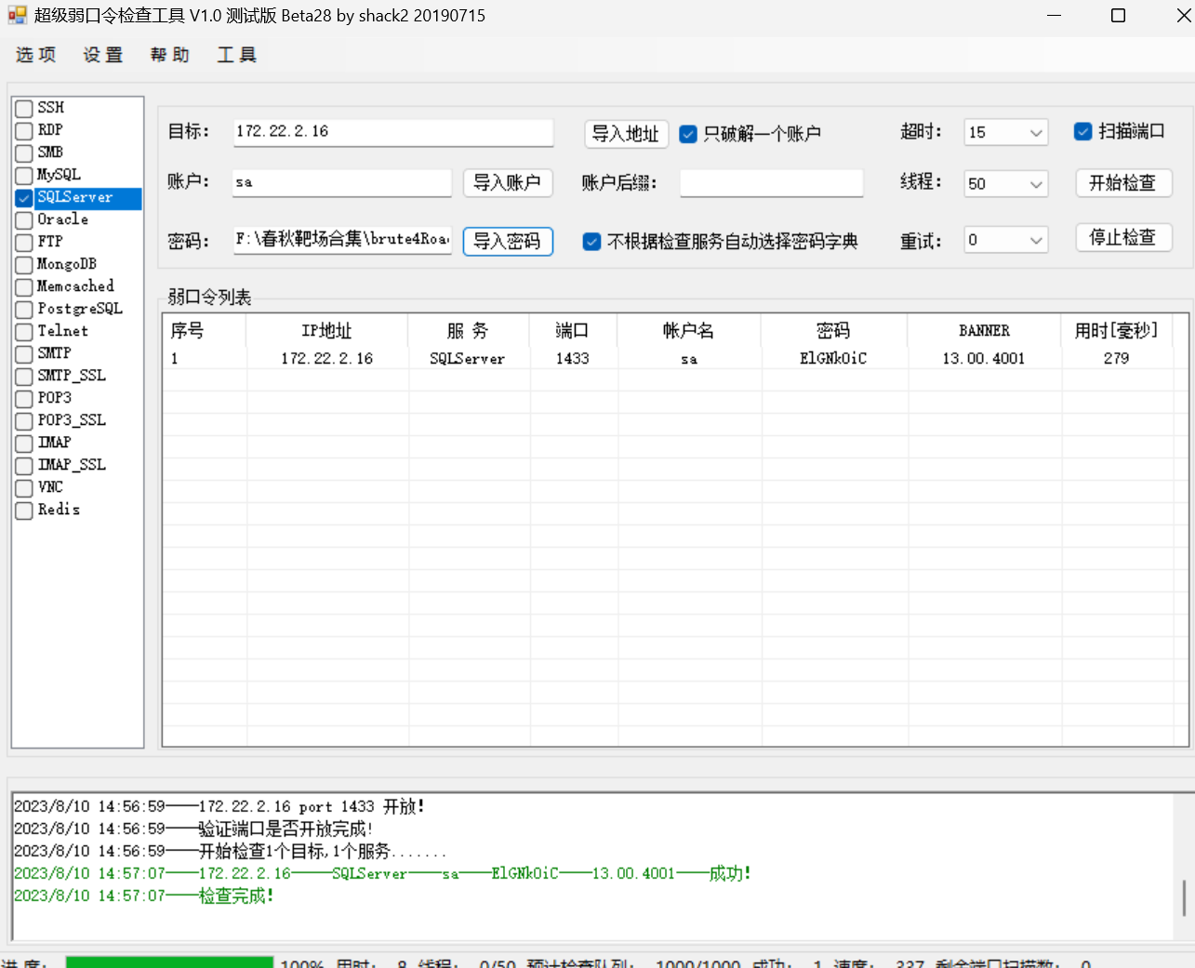Enable the SSH service checkbox

[24, 108]
